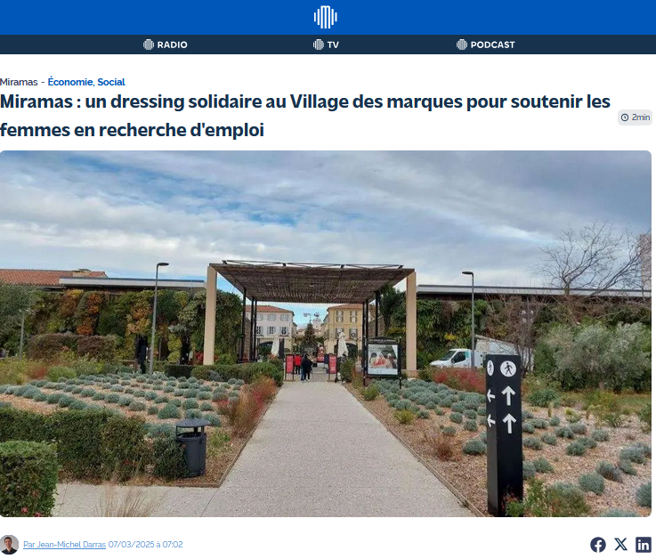Click the wave icon beside PODCAST
Image resolution: width=656 pixels, height=559 pixels.
[x=462, y=45]
